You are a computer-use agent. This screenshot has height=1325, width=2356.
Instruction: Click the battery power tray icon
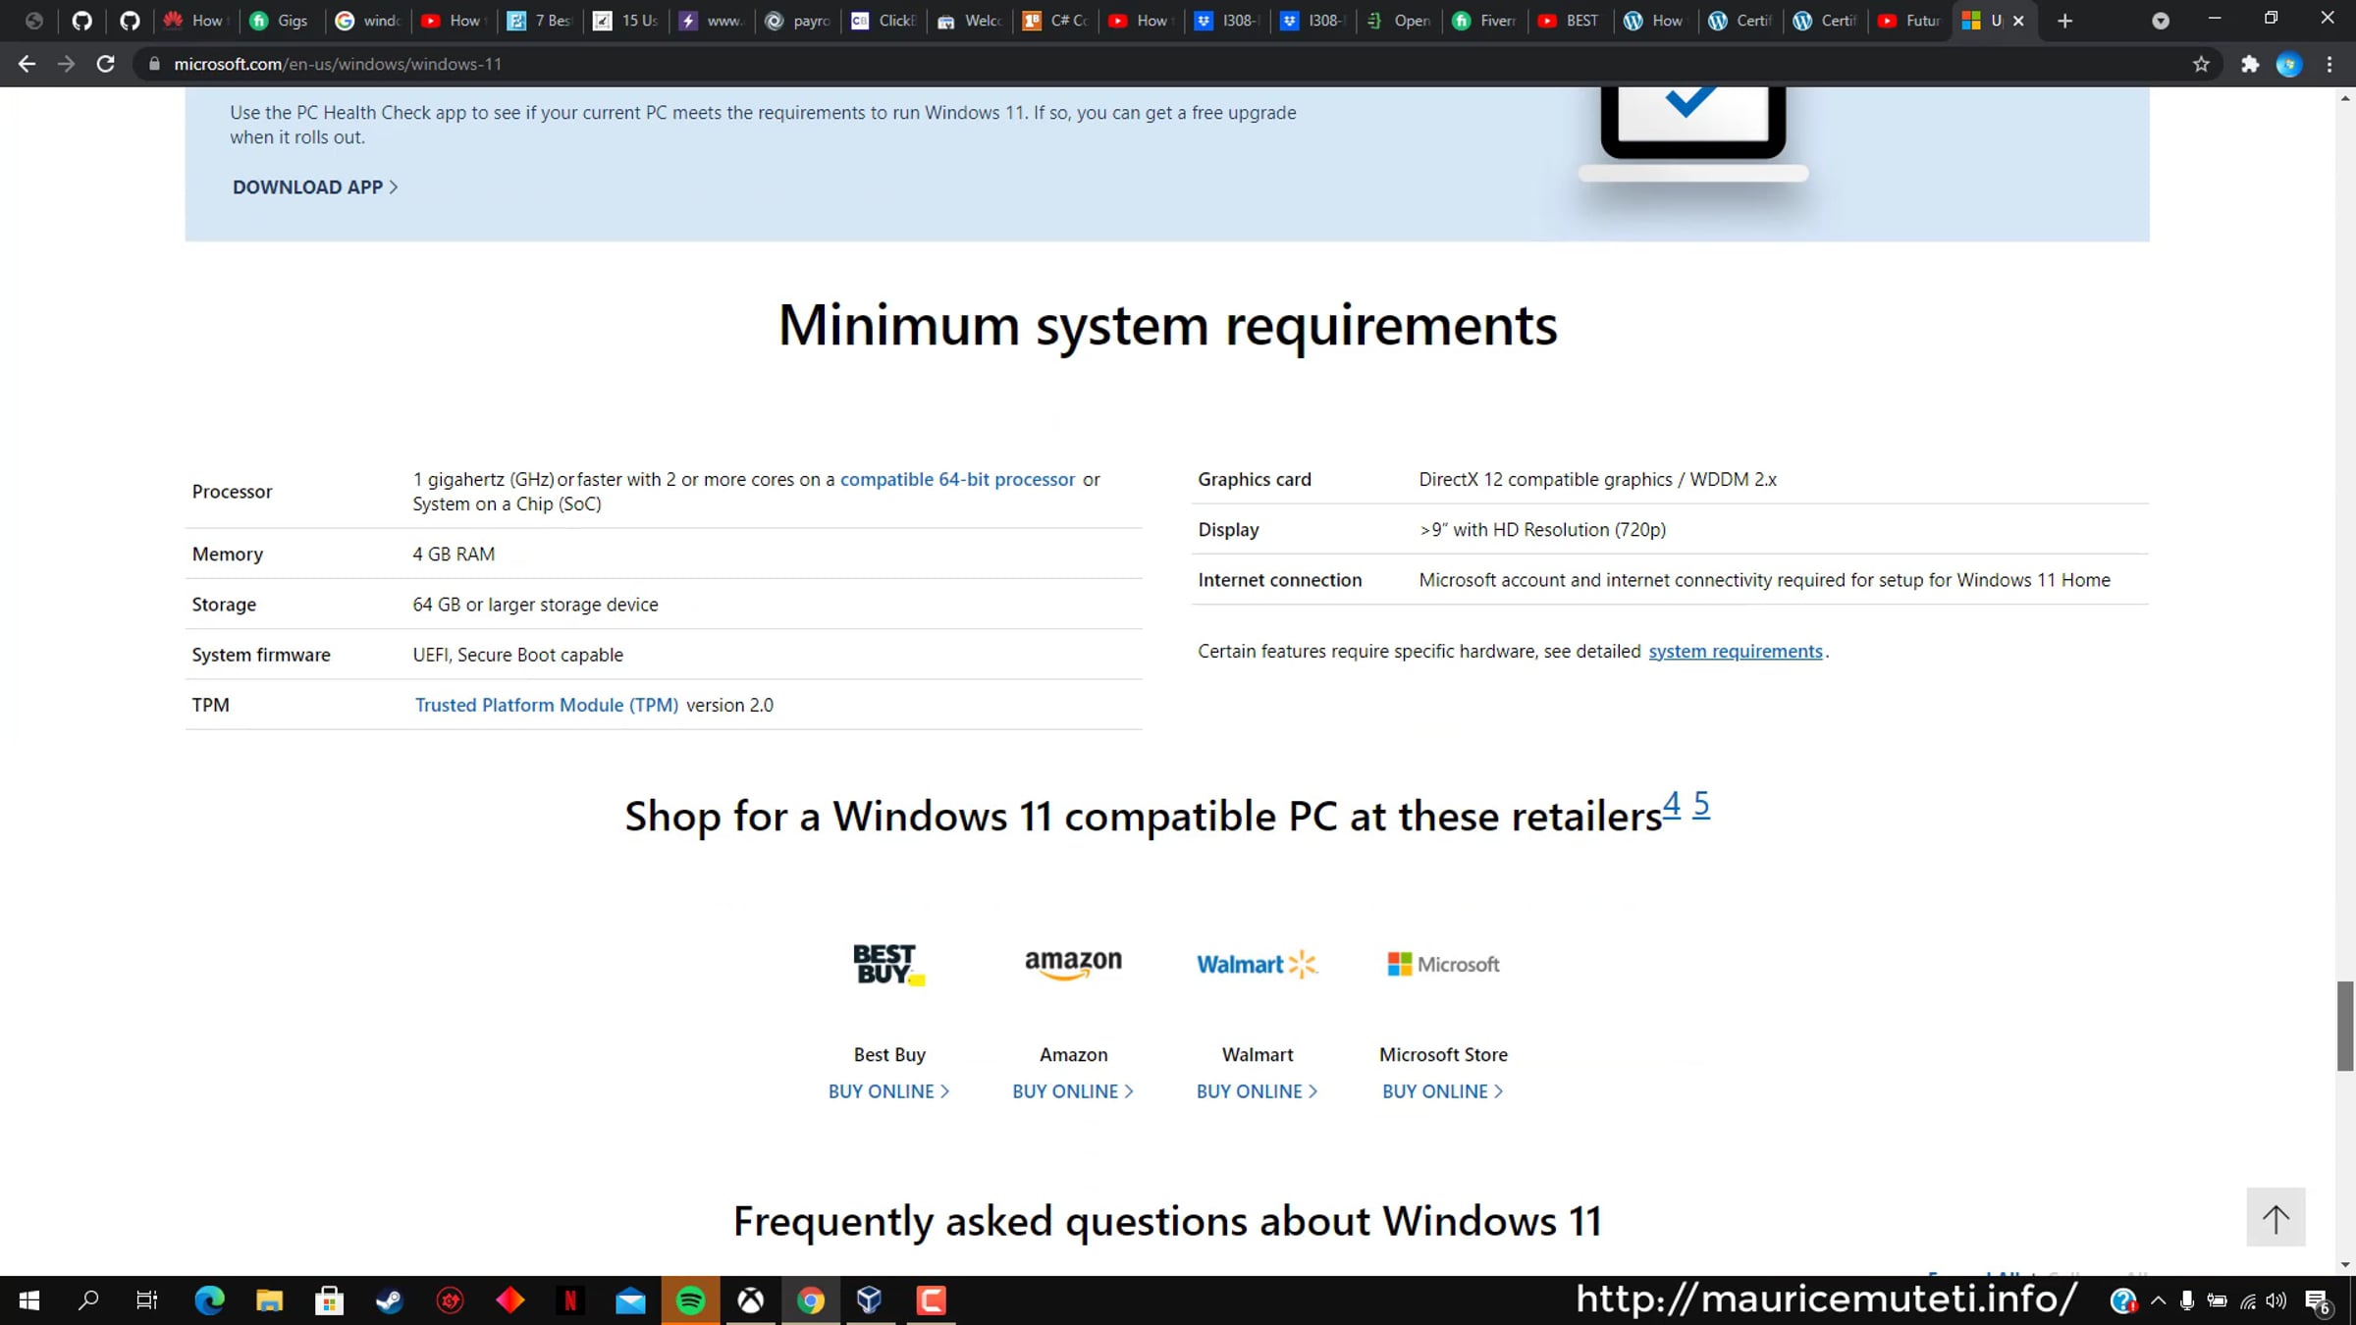pos(2217,1301)
